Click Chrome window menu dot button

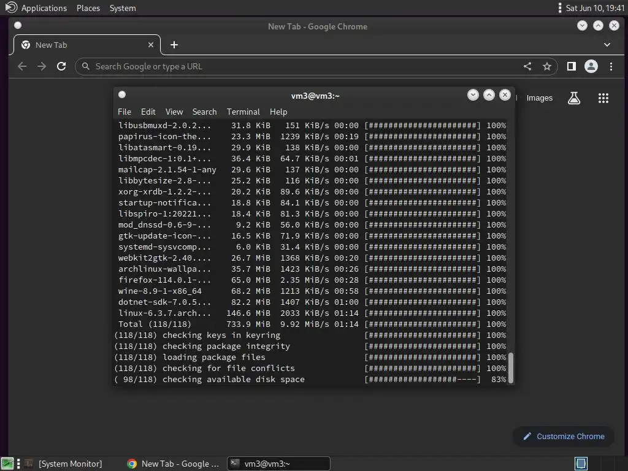pyautogui.click(x=18, y=26)
